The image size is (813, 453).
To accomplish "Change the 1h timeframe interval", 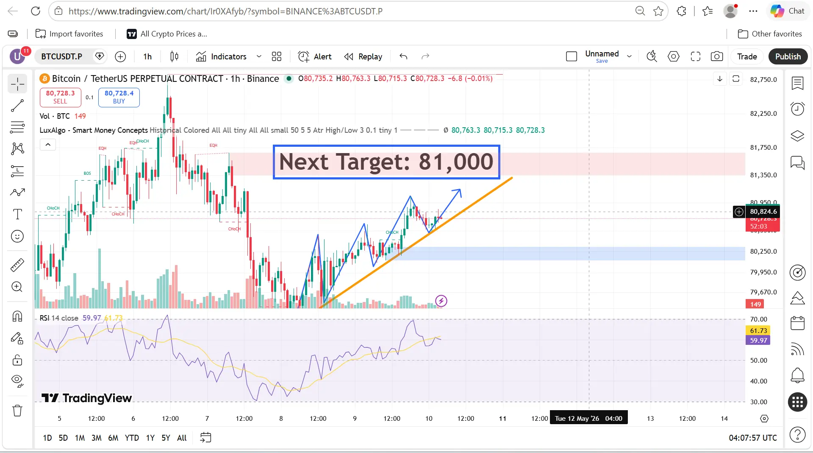I will 147,56.
